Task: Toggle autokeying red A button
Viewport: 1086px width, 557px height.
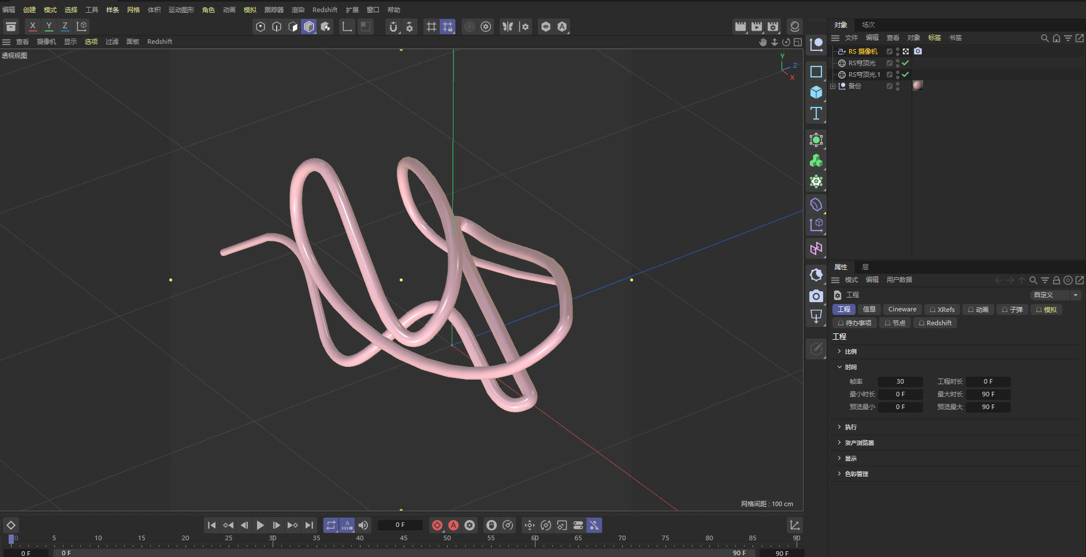Action: 453,525
